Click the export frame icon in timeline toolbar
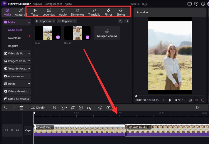This screenshot has width=209, height=144. coord(108,108)
